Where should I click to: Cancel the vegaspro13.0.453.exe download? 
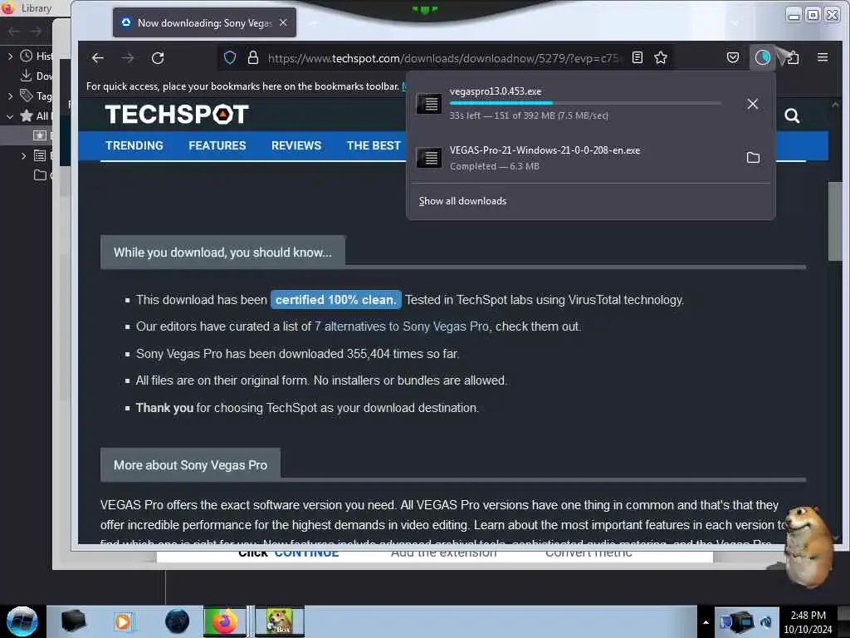752,104
